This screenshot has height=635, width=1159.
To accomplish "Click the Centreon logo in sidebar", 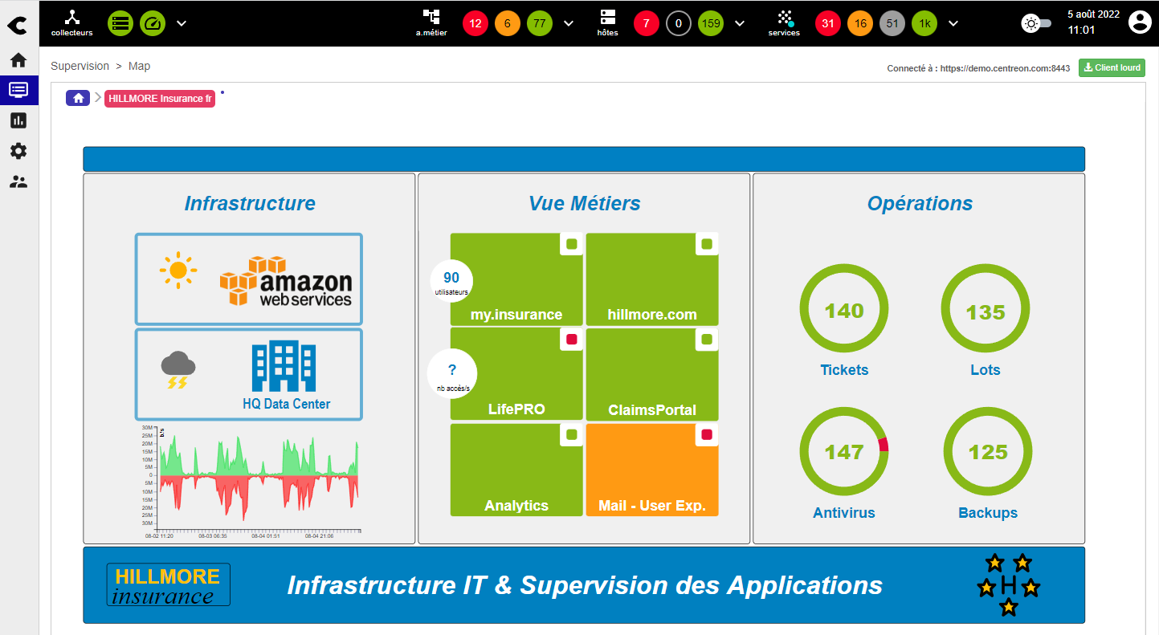I will click(18, 25).
